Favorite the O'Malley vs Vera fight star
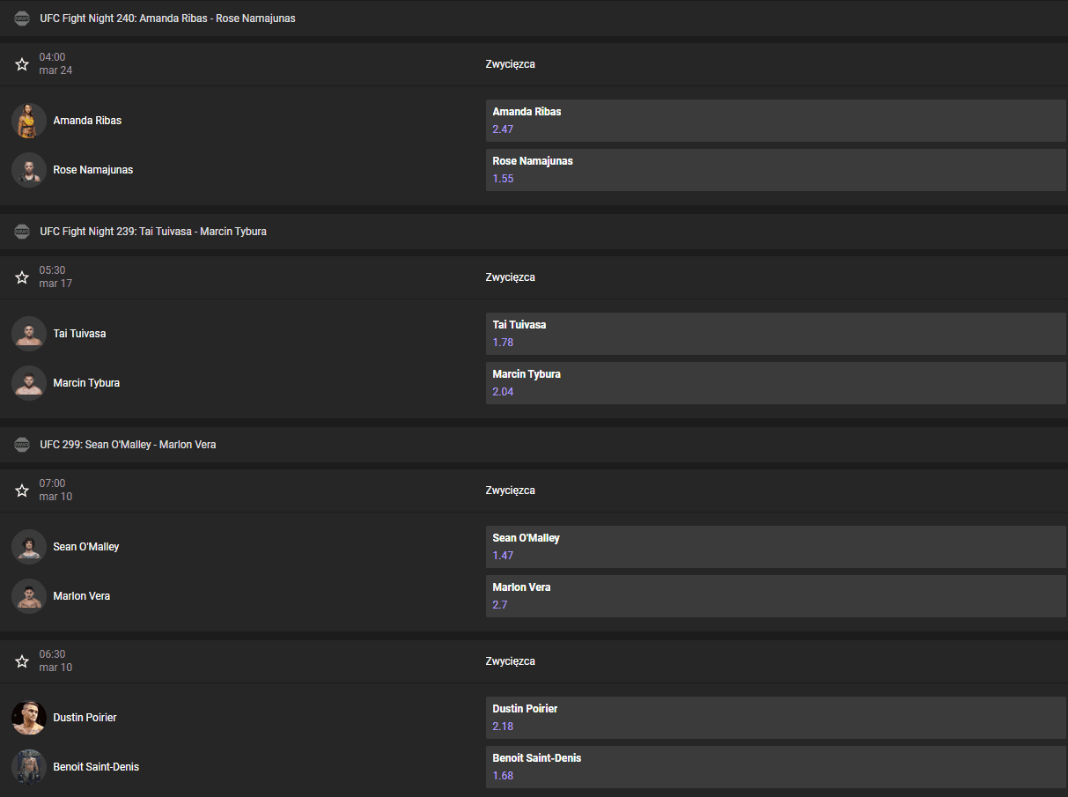Screen dimensions: 1068x797 pos(22,491)
